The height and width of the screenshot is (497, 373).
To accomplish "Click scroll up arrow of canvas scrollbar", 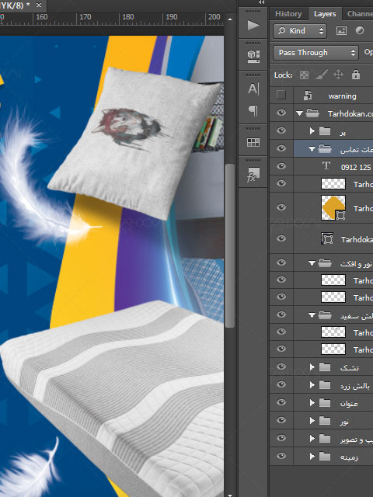I will coord(230,19).
